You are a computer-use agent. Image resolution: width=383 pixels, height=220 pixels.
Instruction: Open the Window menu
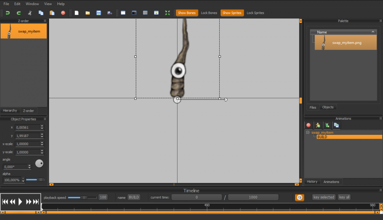[x=32, y=4]
